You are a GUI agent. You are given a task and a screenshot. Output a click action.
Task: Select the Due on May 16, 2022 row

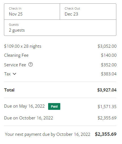click(60, 106)
